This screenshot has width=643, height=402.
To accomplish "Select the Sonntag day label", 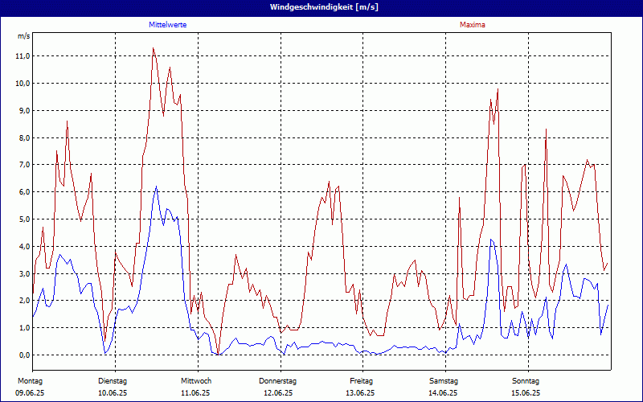I will (526, 381).
